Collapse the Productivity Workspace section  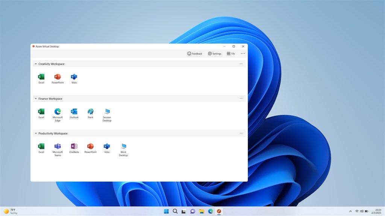click(36, 133)
